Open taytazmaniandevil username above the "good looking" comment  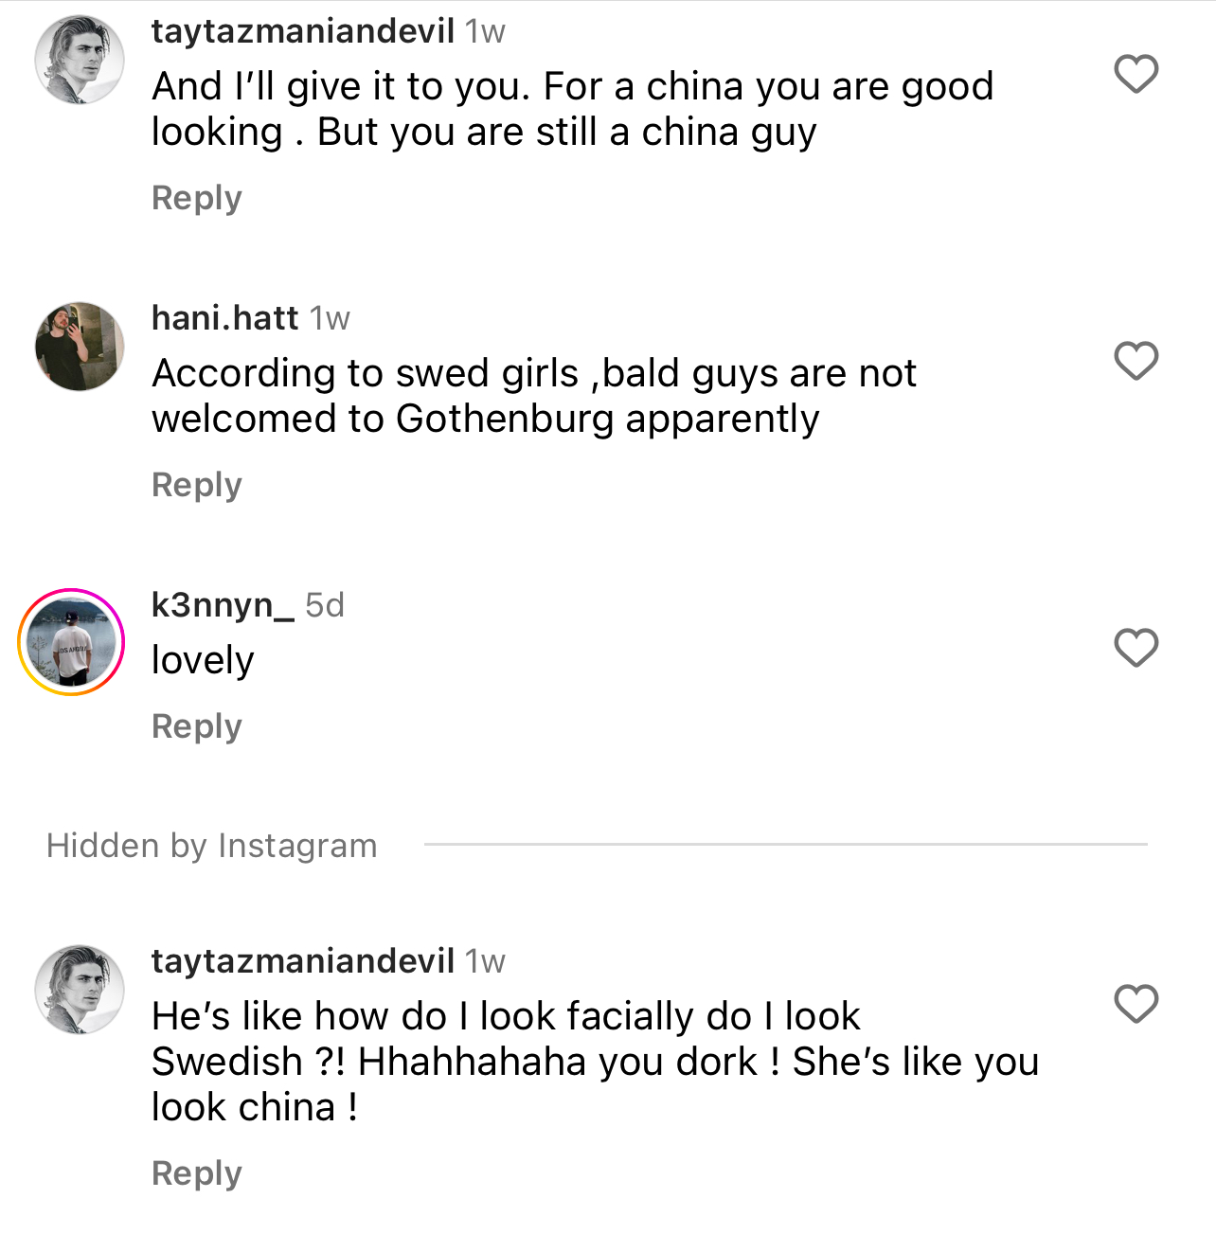pyautogui.click(x=303, y=31)
